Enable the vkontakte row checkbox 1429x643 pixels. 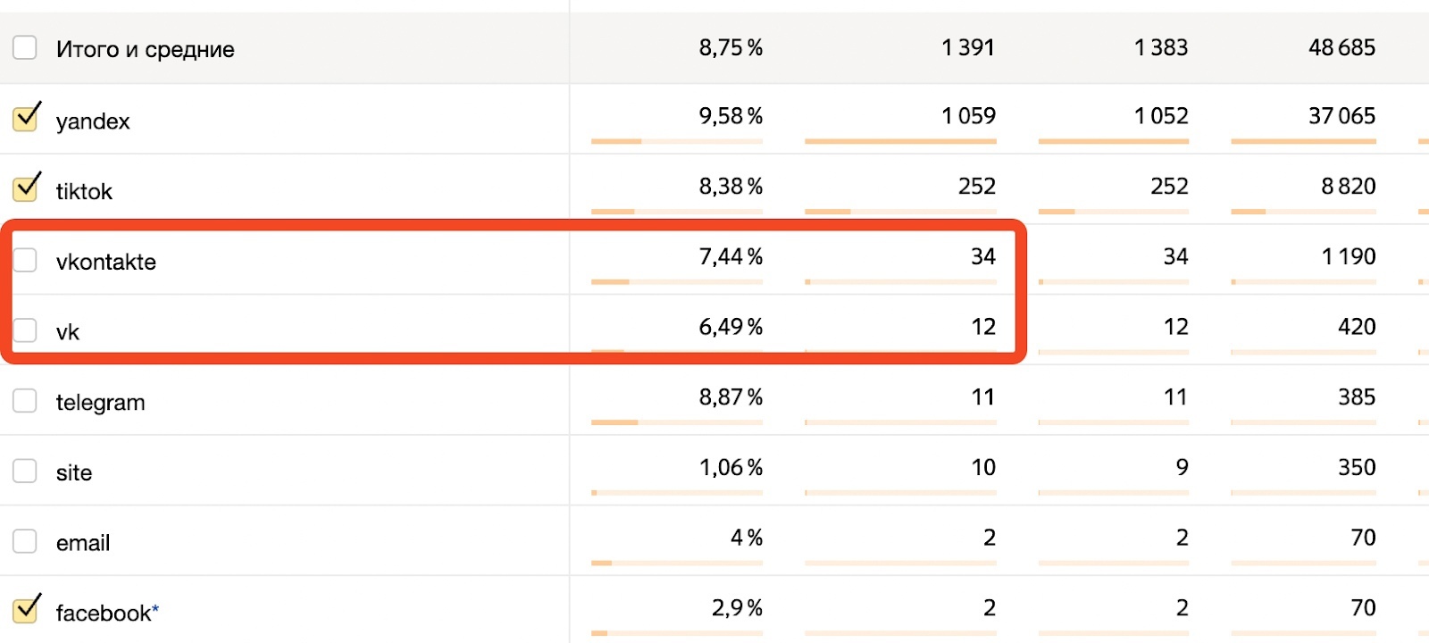click(25, 260)
